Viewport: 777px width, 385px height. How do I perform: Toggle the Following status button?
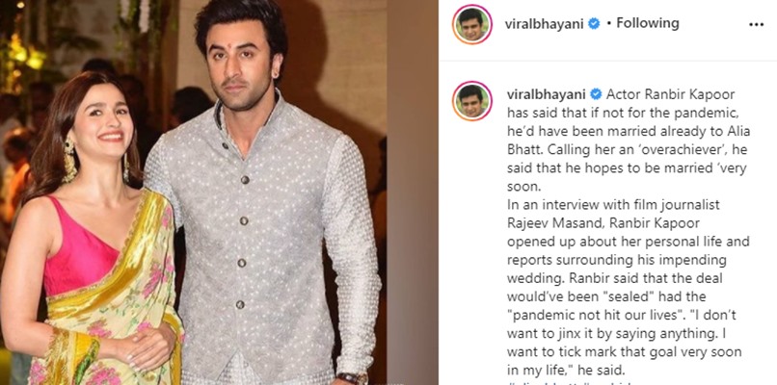(x=647, y=23)
